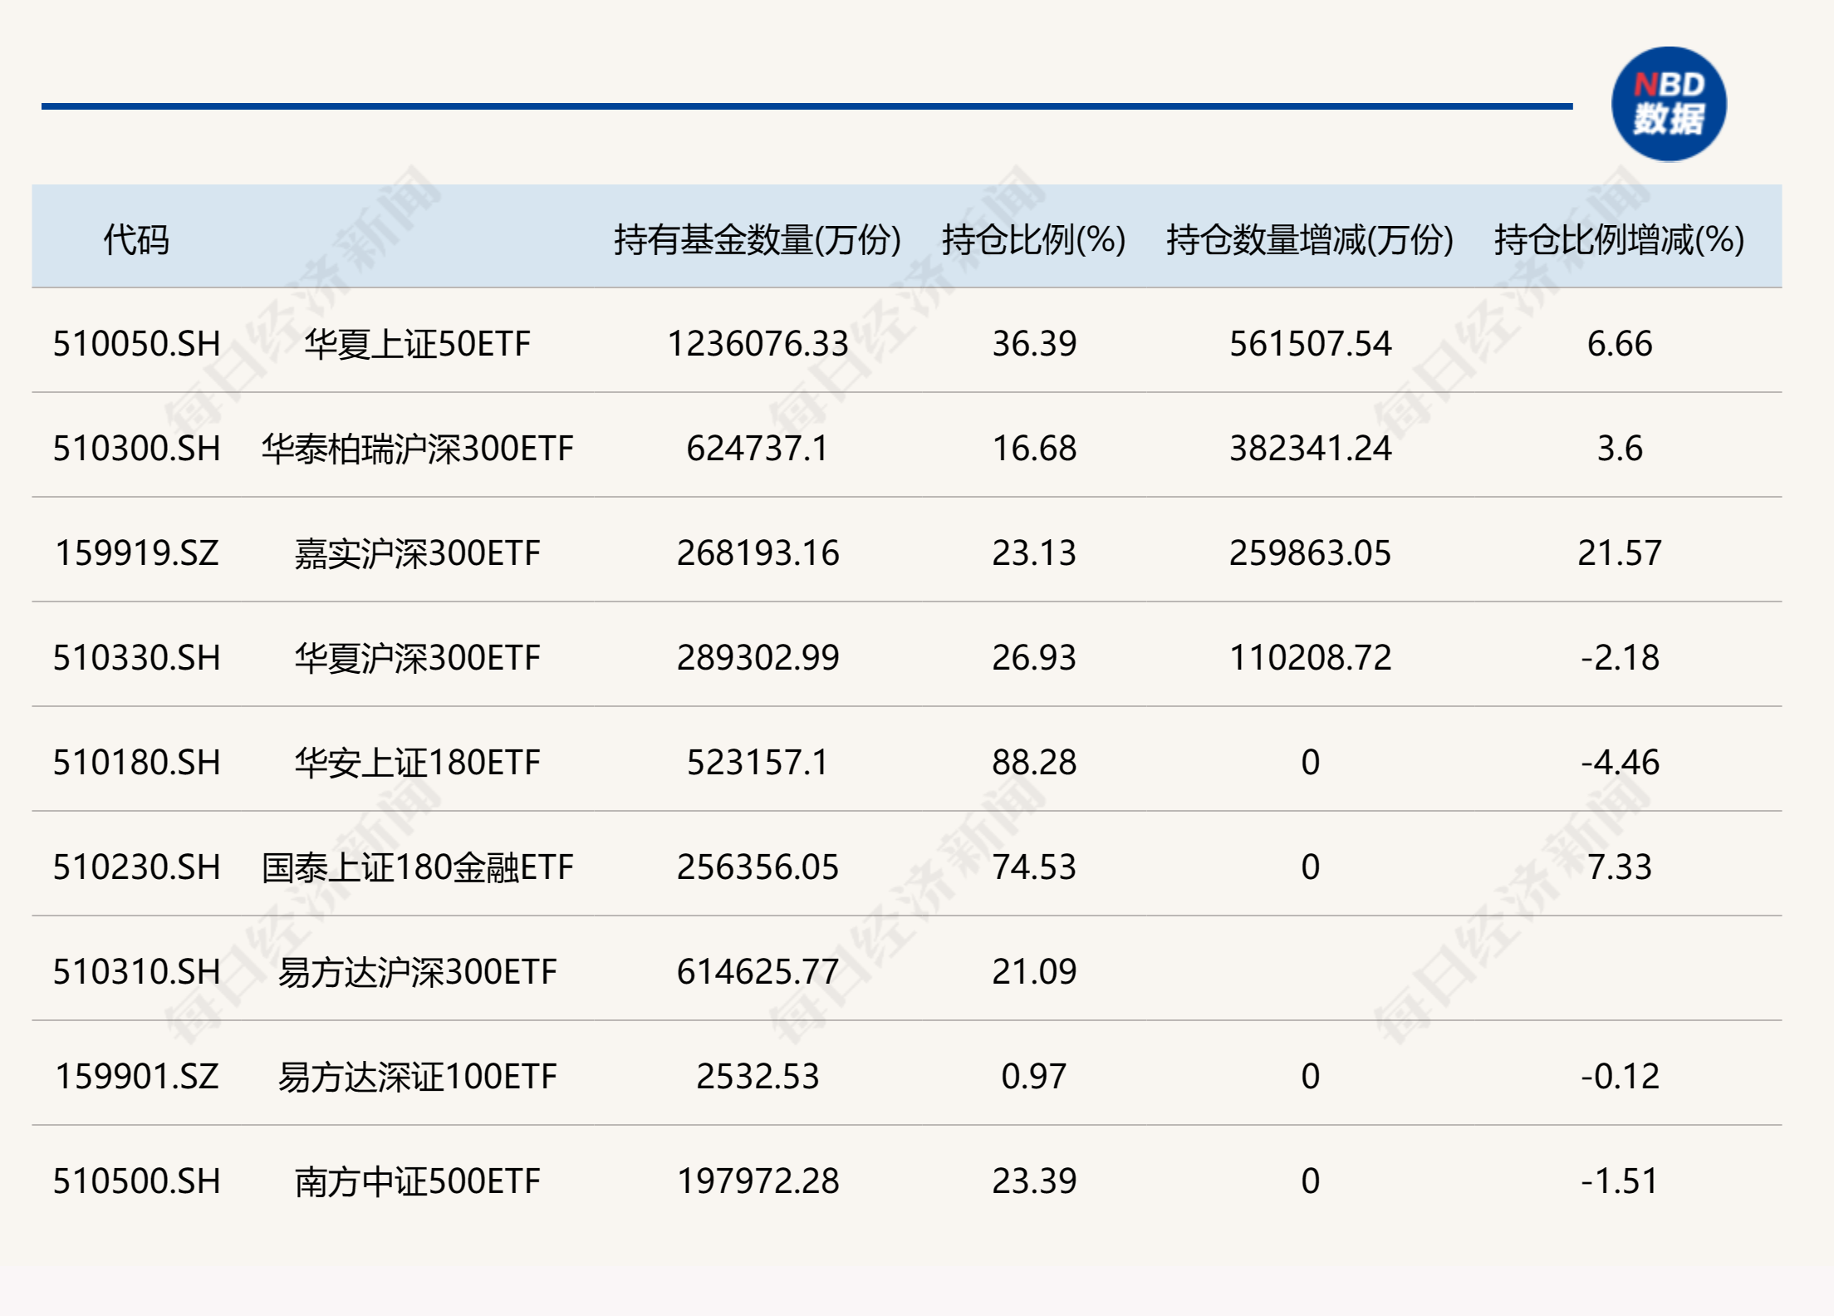Image resolution: width=1834 pixels, height=1316 pixels.
Task: Click the ratio change -0.12
Action: [1620, 1076]
